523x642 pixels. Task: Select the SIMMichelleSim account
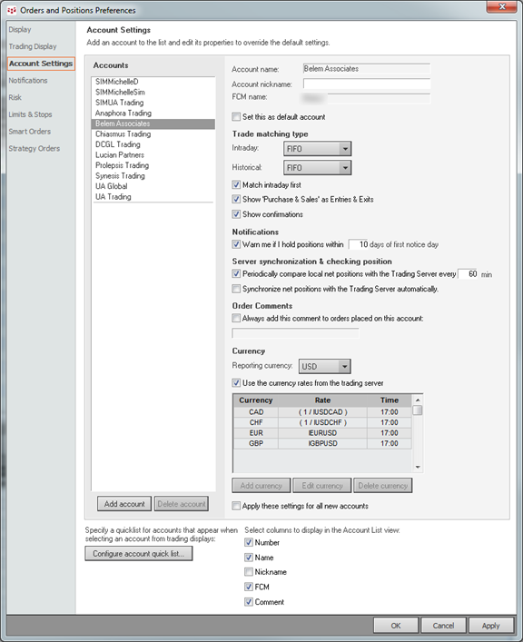pyautogui.click(x=153, y=92)
